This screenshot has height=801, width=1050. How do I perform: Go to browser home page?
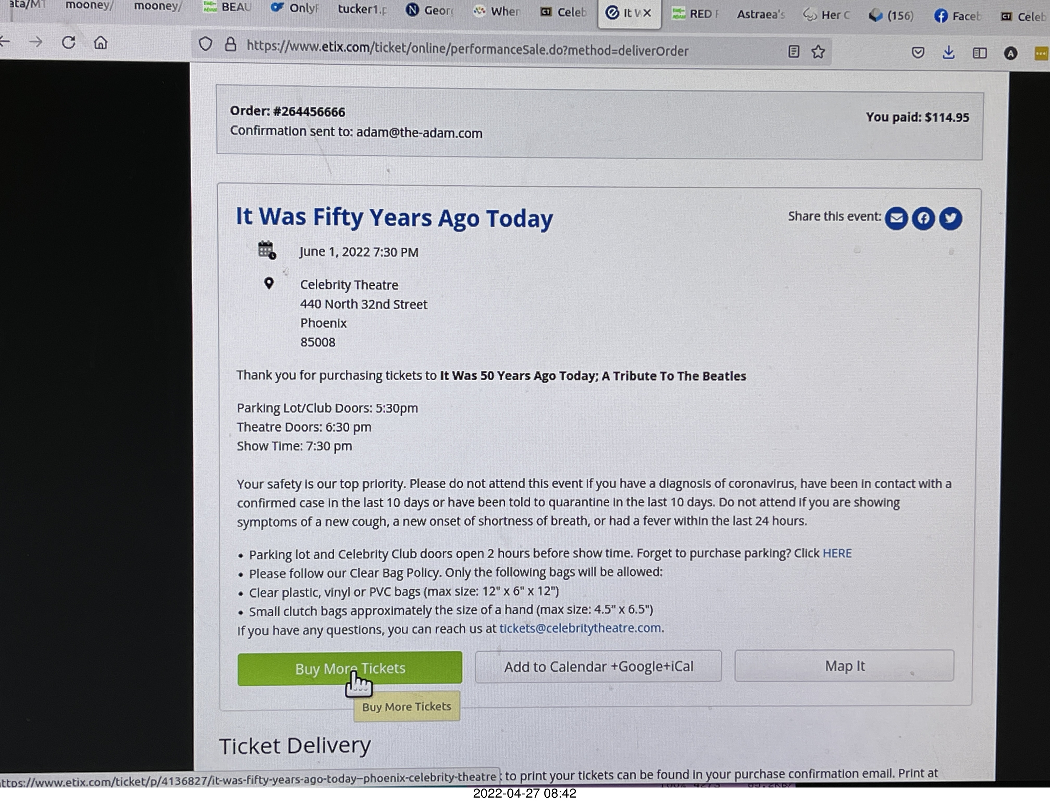tap(100, 43)
